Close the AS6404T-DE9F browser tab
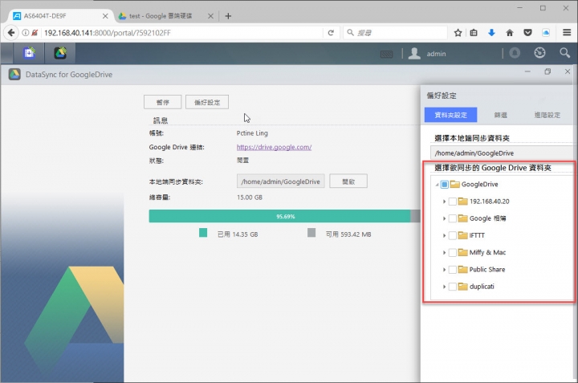 coord(105,16)
